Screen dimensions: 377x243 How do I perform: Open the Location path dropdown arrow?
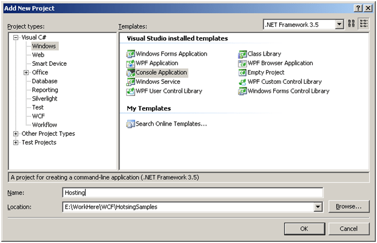coord(318,207)
